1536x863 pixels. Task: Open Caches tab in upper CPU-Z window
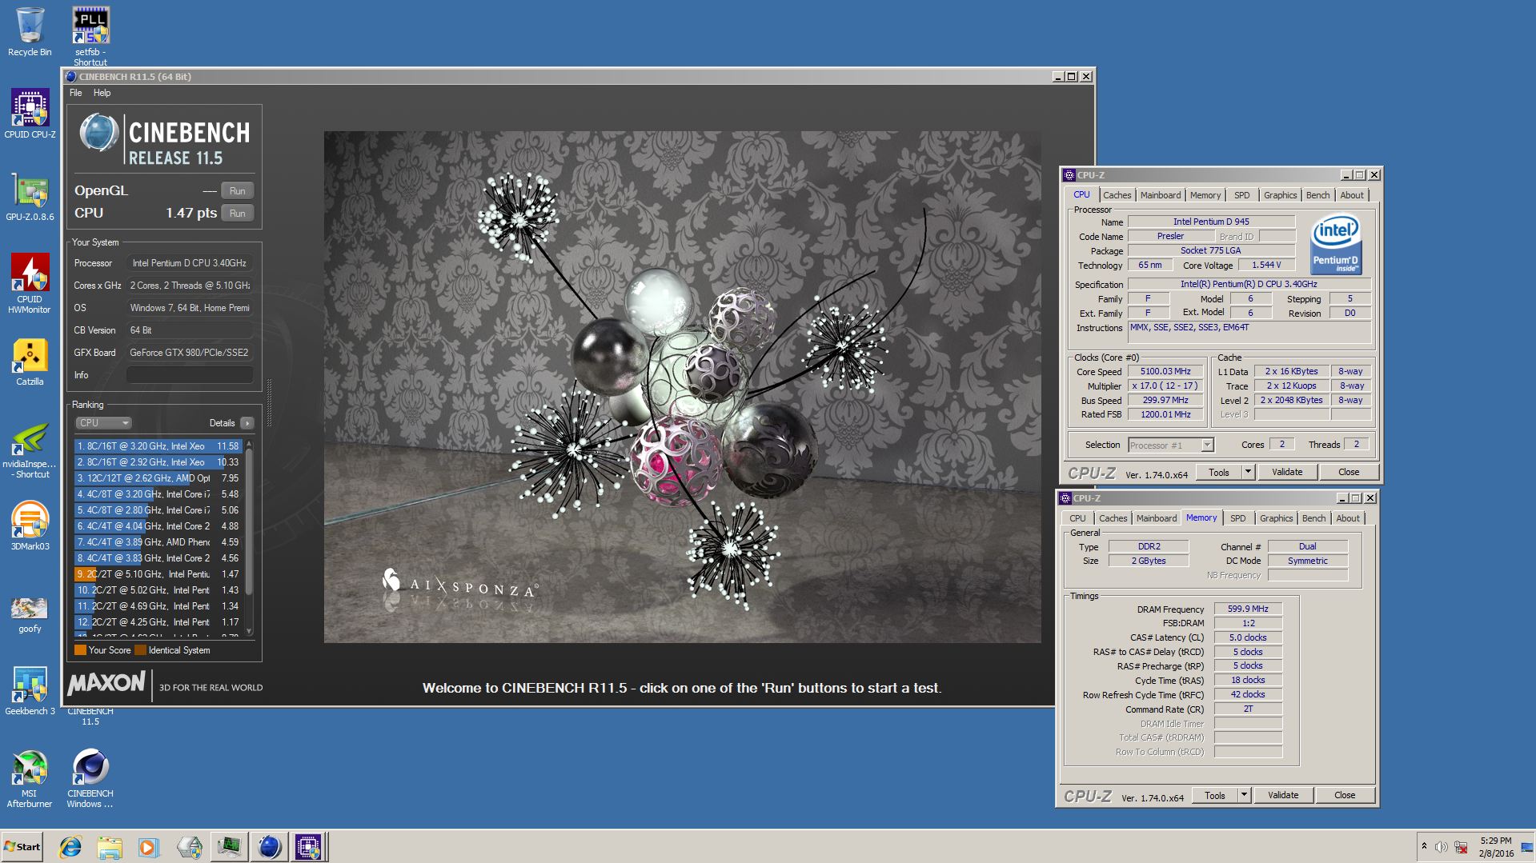(x=1117, y=195)
